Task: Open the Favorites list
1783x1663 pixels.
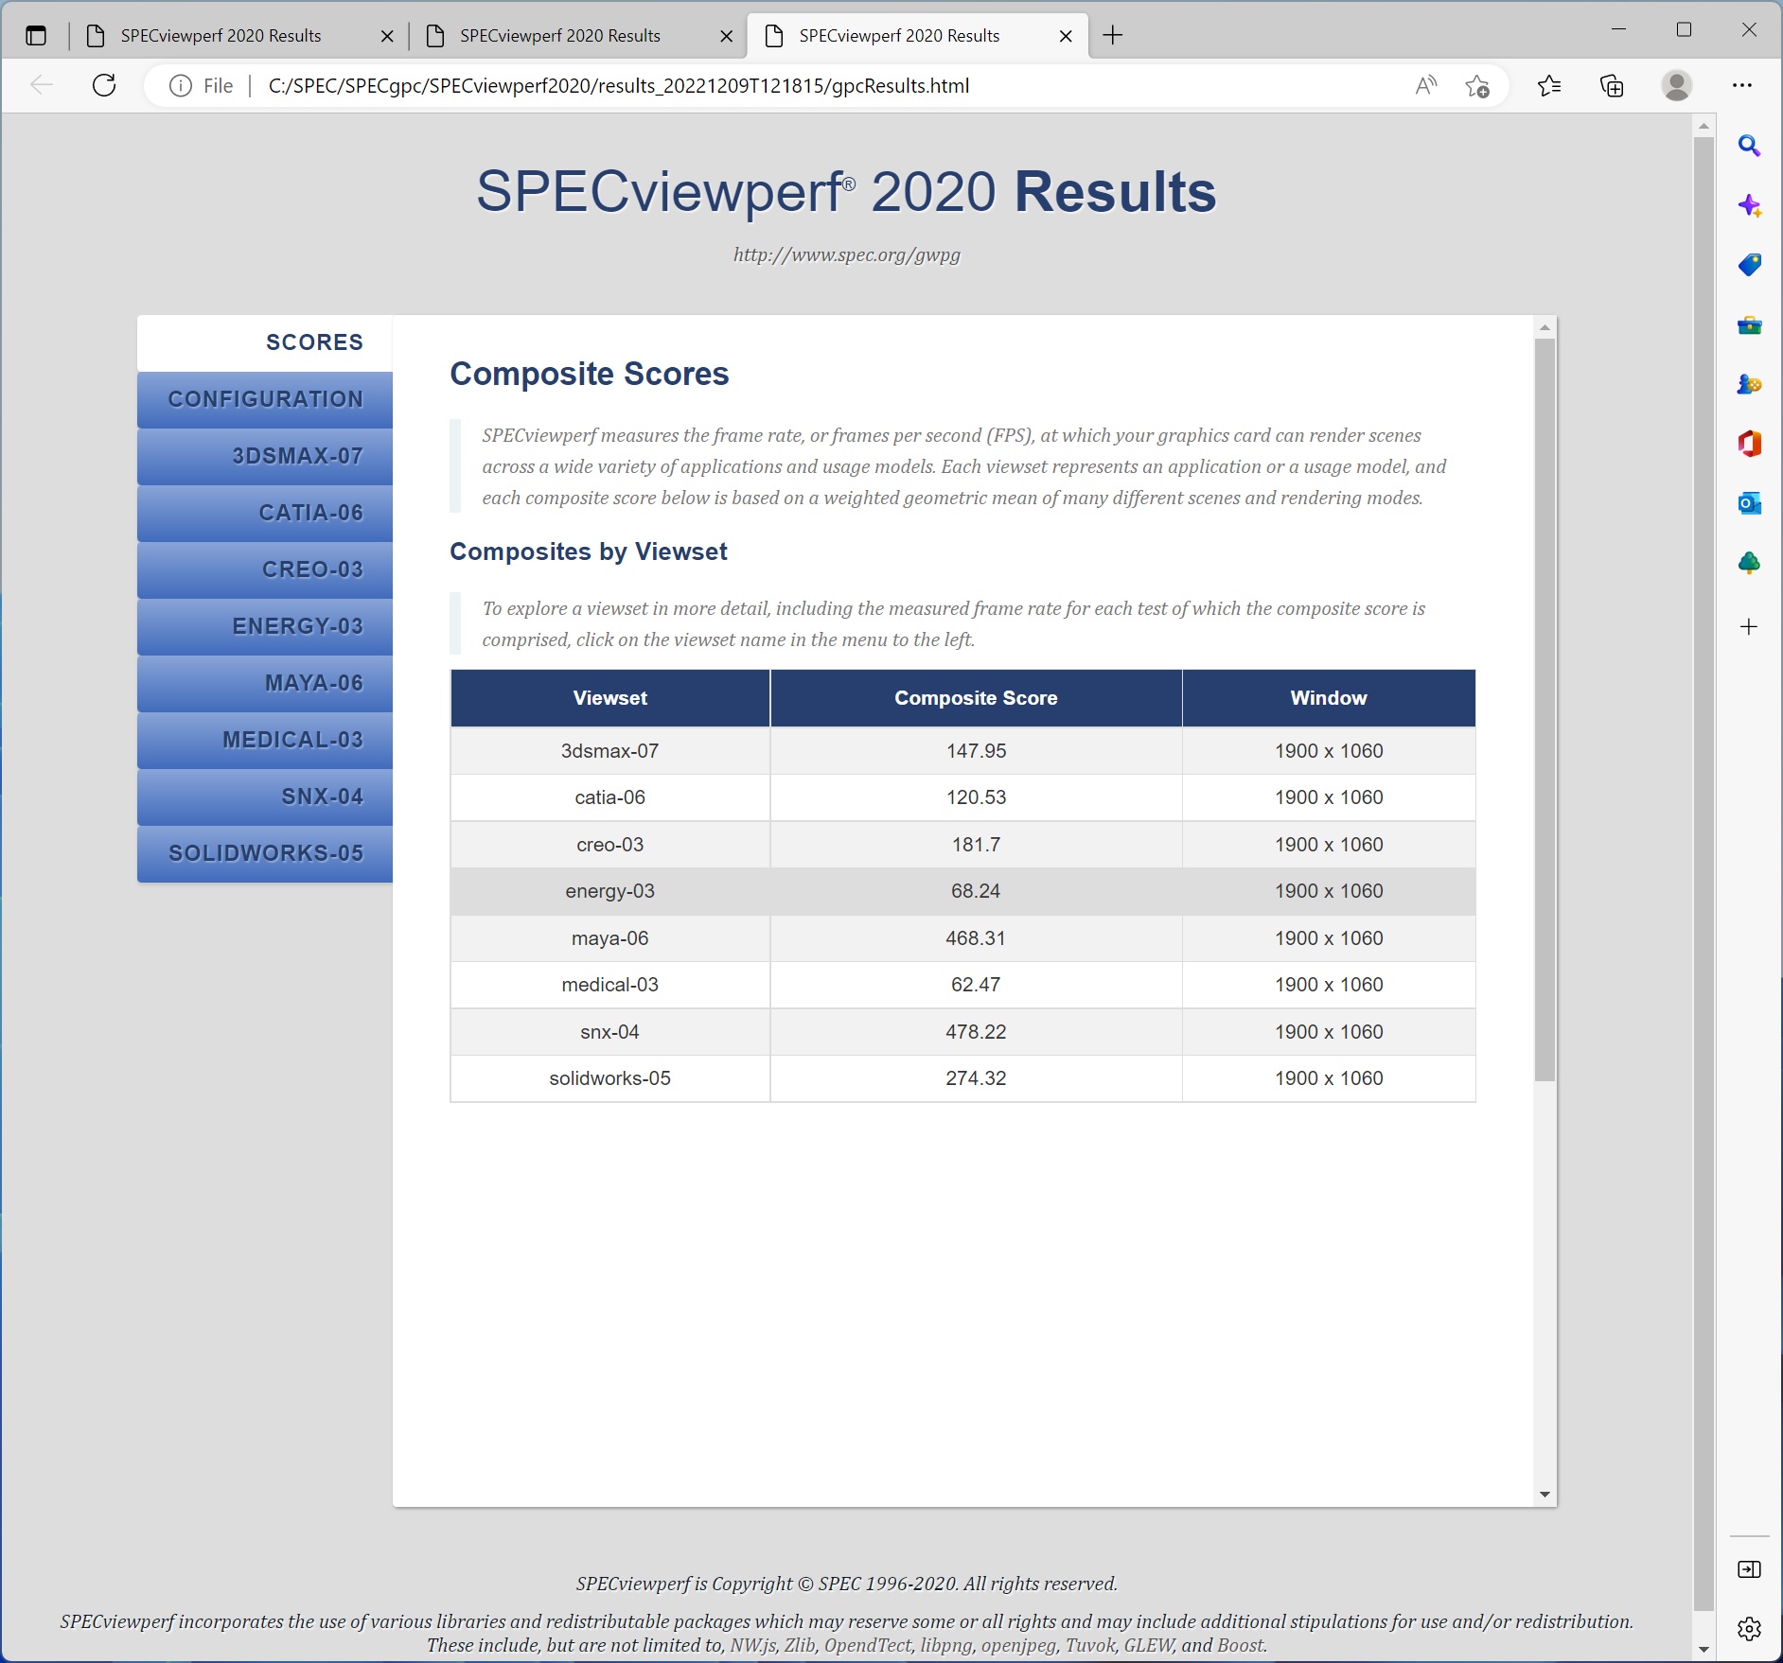Action: 1549,86
